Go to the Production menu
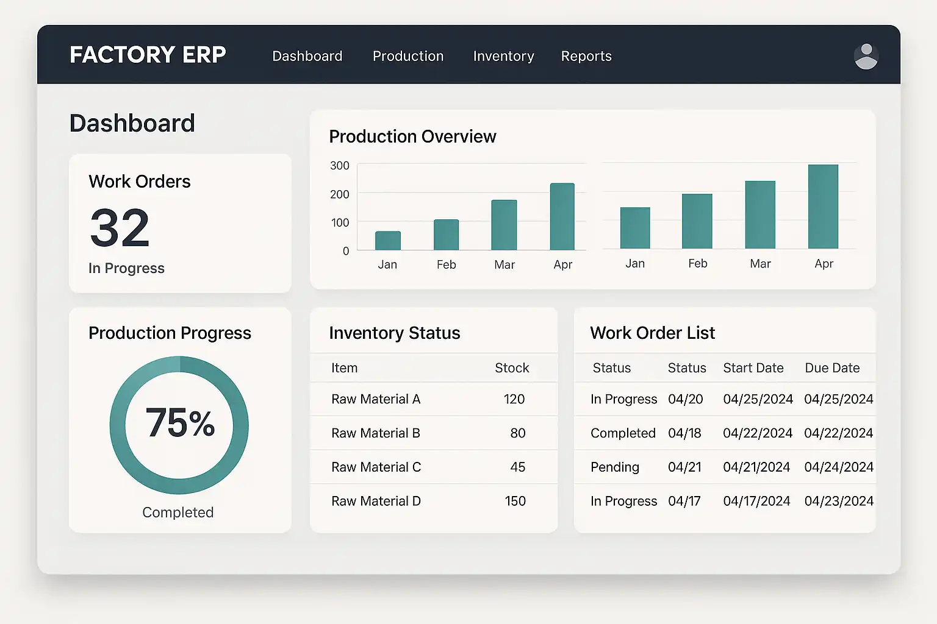This screenshot has height=624, width=937. tap(408, 56)
